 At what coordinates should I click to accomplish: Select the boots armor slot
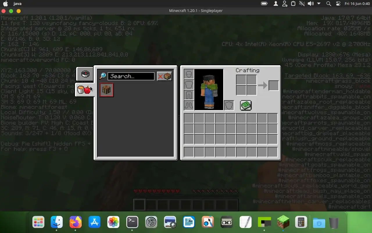click(189, 105)
